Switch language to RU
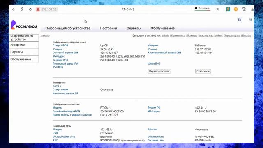263x148 pixels. point(250,20)
